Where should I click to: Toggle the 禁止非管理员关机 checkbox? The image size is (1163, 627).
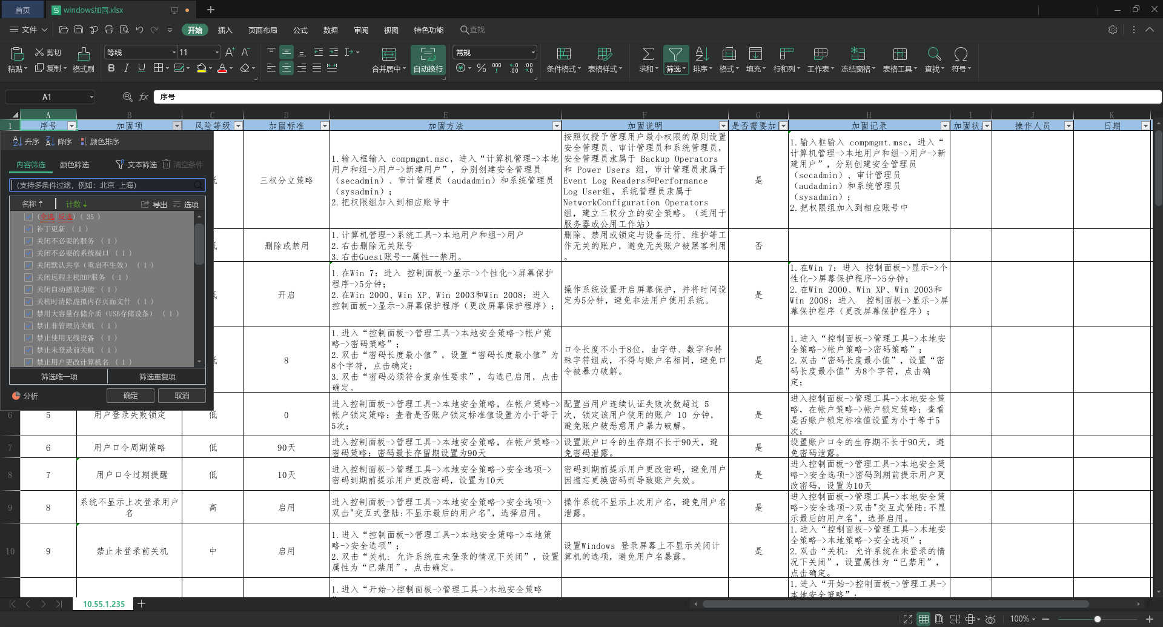pos(28,326)
